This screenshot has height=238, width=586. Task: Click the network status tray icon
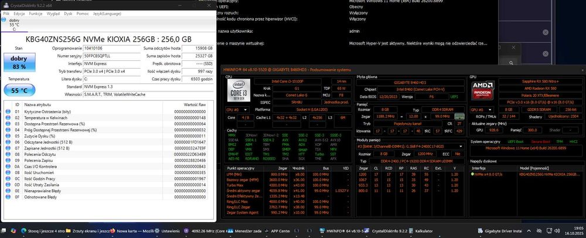click(549, 231)
